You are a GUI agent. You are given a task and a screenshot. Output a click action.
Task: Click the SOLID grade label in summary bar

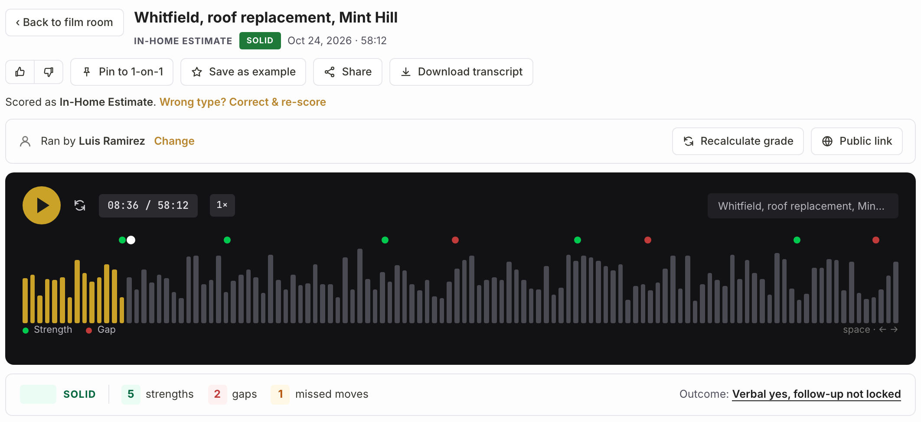click(79, 394)
